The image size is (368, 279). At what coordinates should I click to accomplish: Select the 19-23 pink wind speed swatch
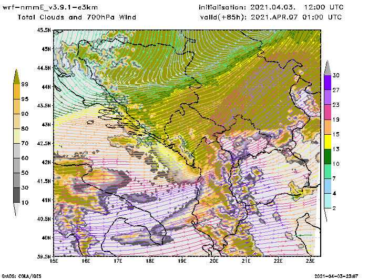[328, 112]
